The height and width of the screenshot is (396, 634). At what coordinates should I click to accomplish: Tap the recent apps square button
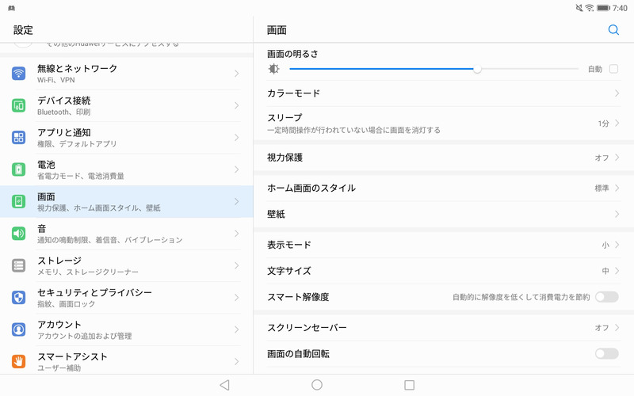(x=409, y=385)
